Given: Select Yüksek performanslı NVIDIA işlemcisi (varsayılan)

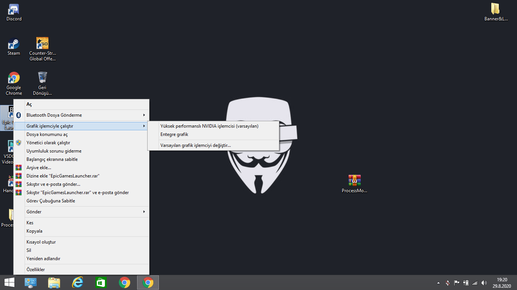Looking at the screenshot, I should coord(213,126).
